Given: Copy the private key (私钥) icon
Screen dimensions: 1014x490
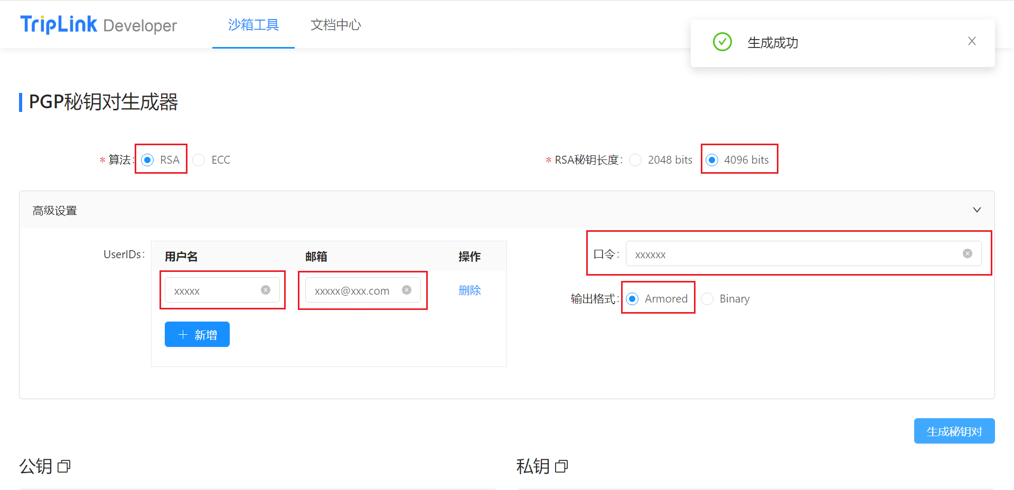Looking at the screenshot, I should tap(561, 466).
